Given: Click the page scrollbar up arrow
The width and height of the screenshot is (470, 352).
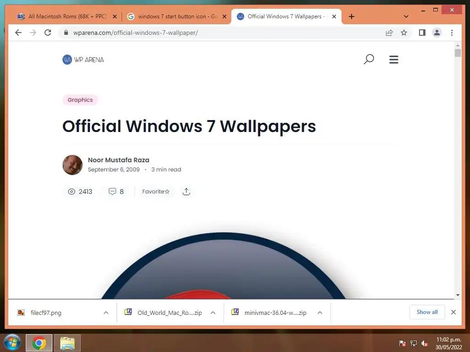Looking at the screenshot, I should (458, 45).
